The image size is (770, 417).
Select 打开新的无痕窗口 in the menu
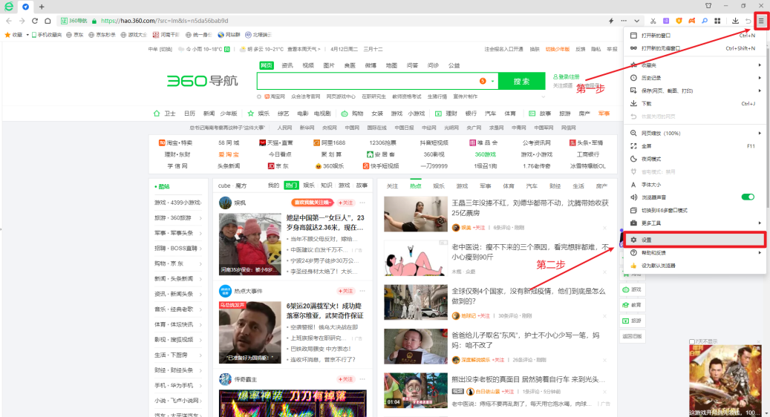695,48
